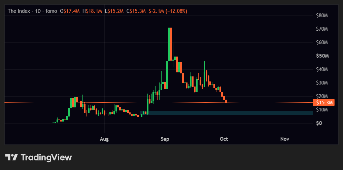Click the $50M price axis label

(322, 56)
